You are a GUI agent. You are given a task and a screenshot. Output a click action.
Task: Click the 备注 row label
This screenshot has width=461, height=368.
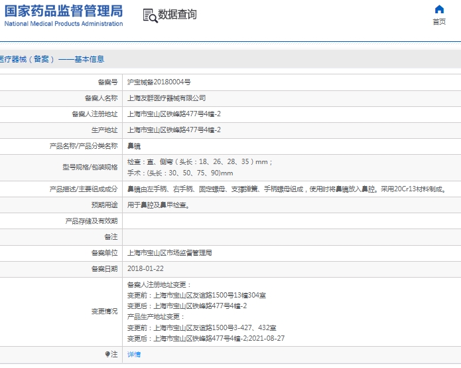(x=111, y=237)
